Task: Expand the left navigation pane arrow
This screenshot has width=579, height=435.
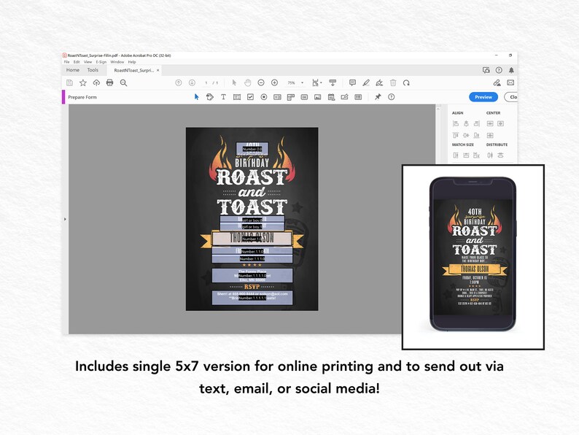Action: [65, 219]
